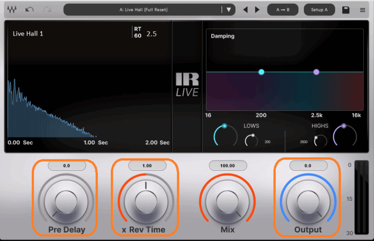Click the Output knob
The height and width of the screenshot is (241, 374).
[308, 202]
